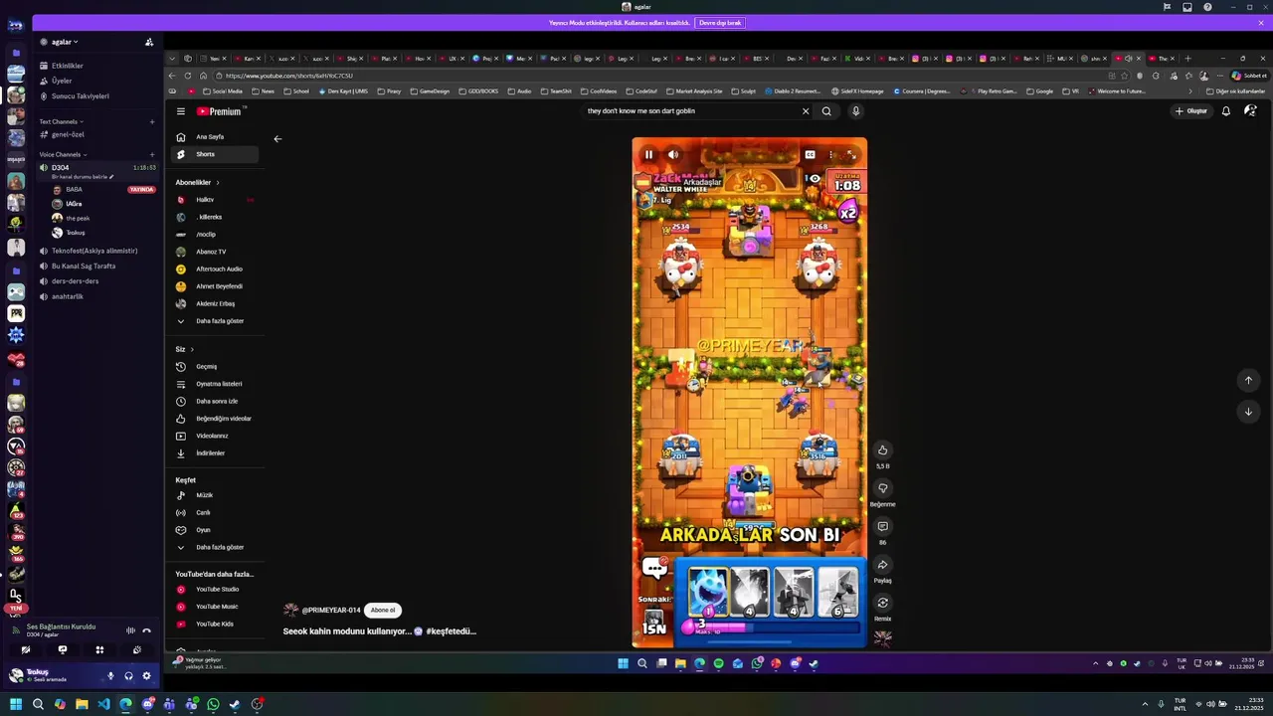Open the genel-özel text channel
This screenshot has height=716, width=1273.
coord(95,134)
